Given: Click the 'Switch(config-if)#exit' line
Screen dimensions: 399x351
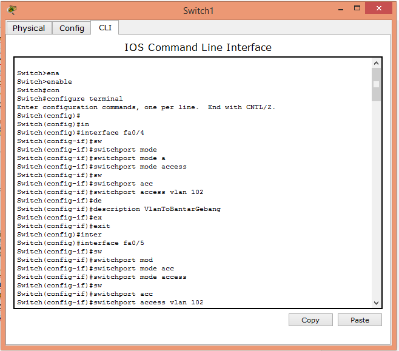Looking at the screenshot, I should tap(64, 226).
